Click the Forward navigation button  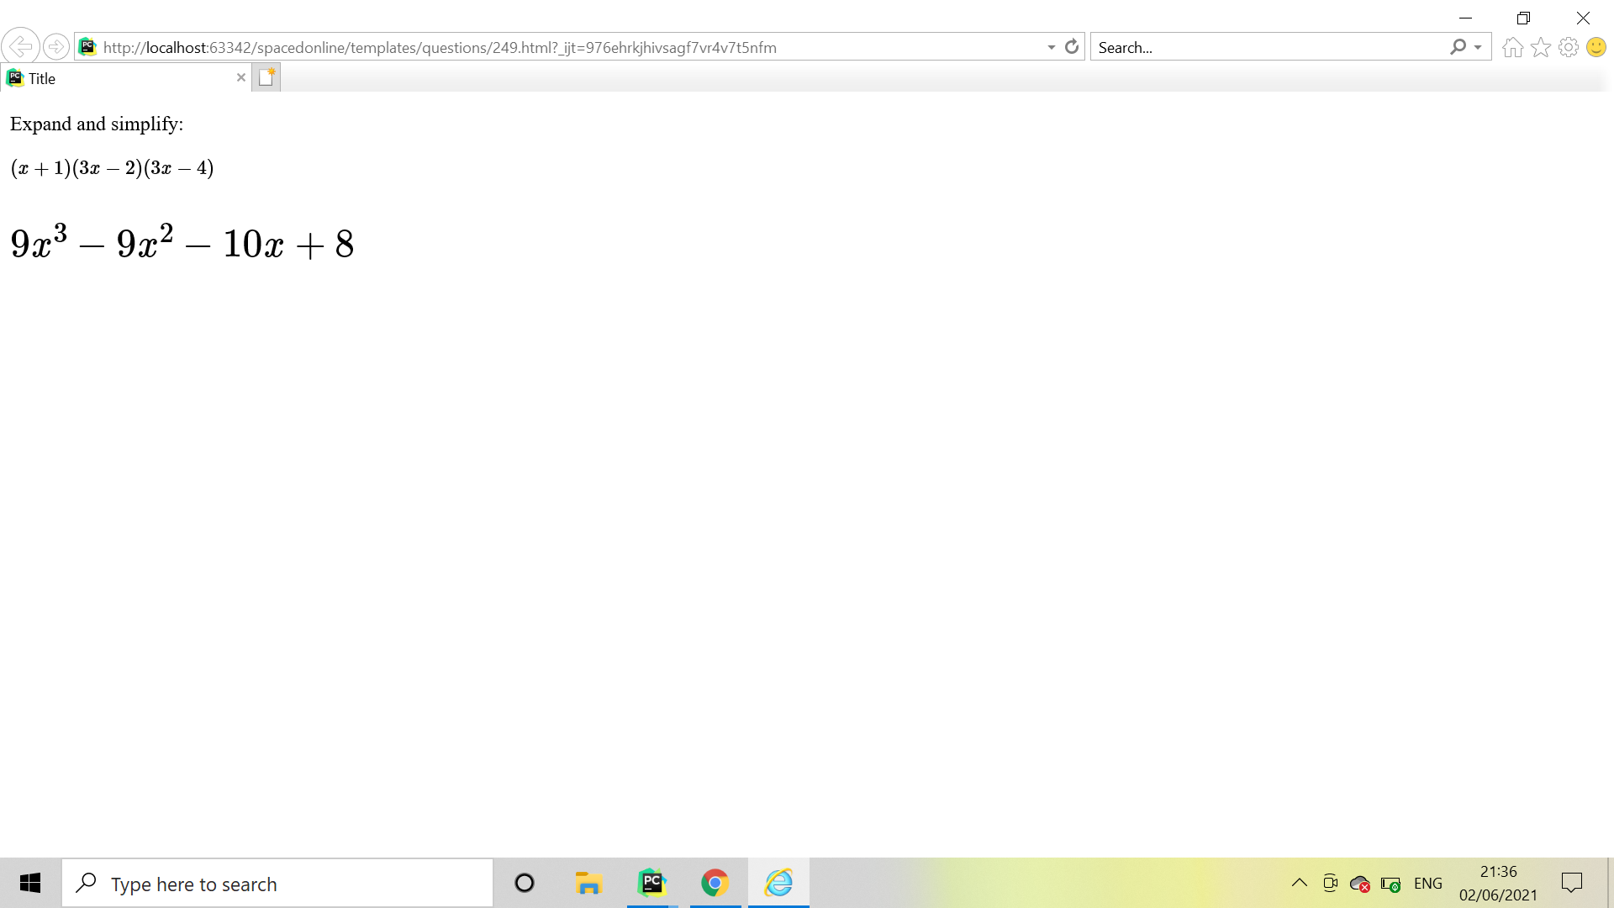[x=57, y=46]
